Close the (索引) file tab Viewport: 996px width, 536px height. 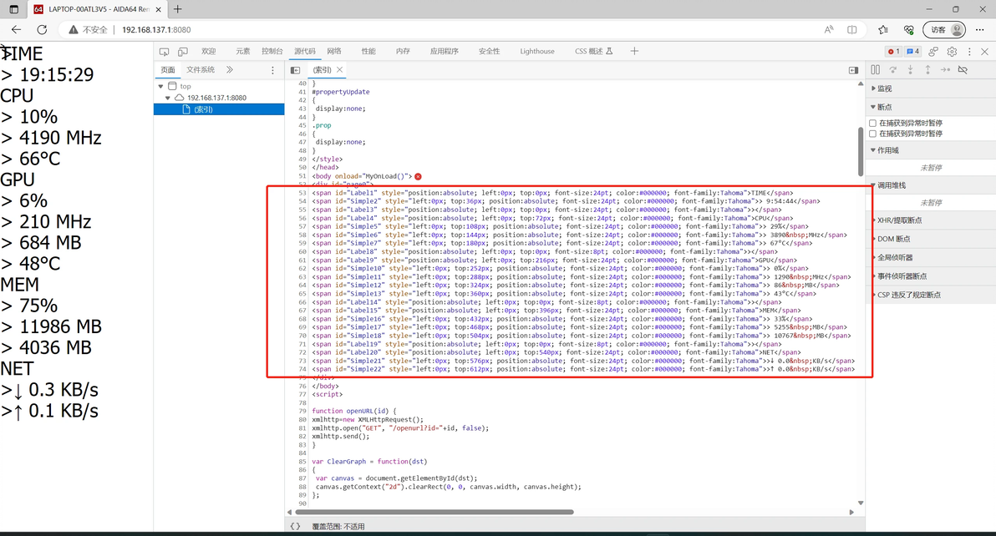[x=340, y=70]
